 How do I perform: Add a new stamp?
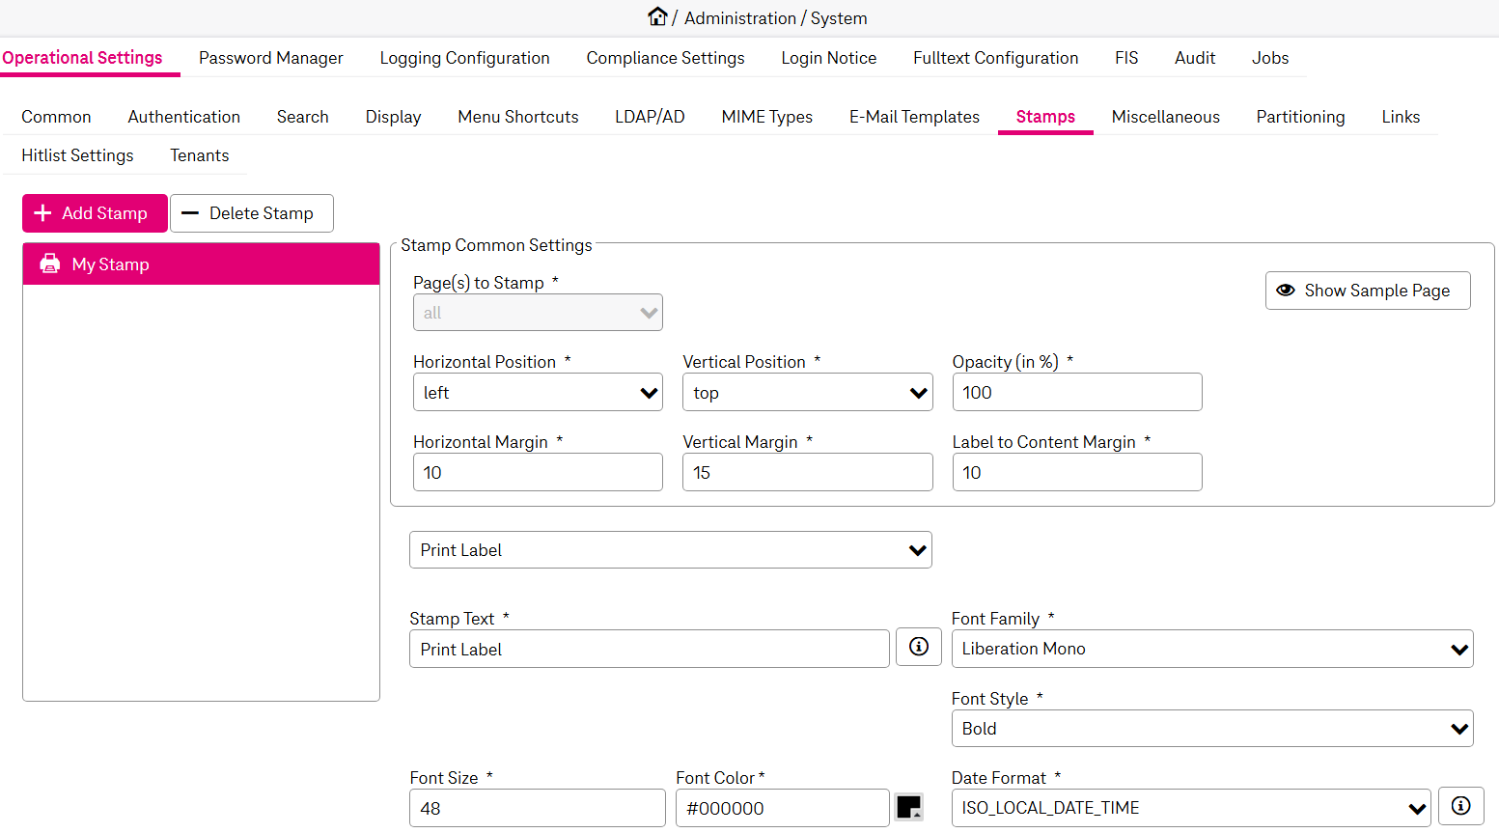(x=95, y=213)
